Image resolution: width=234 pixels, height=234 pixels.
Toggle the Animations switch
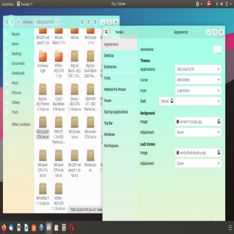click(x=217, y=50)
